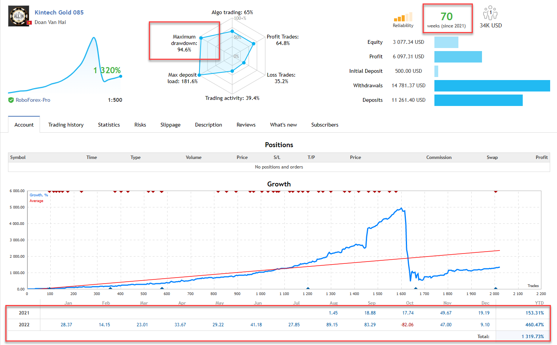Click the Reliability bars icon
This screenshot has height=345, width=557.
point(403,17)
